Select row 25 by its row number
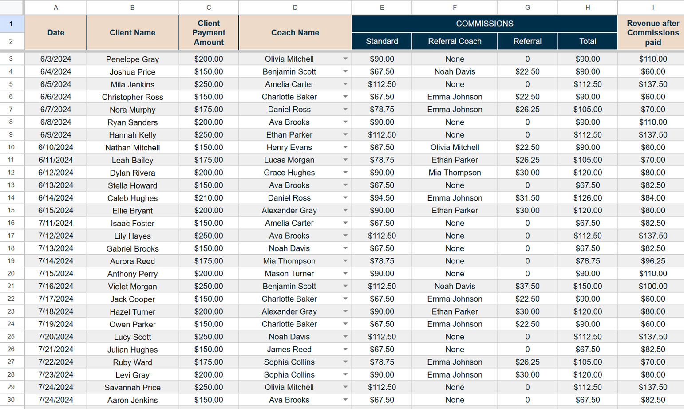The image size is (684, 409). pyautogui.click(x=11, y=337)
